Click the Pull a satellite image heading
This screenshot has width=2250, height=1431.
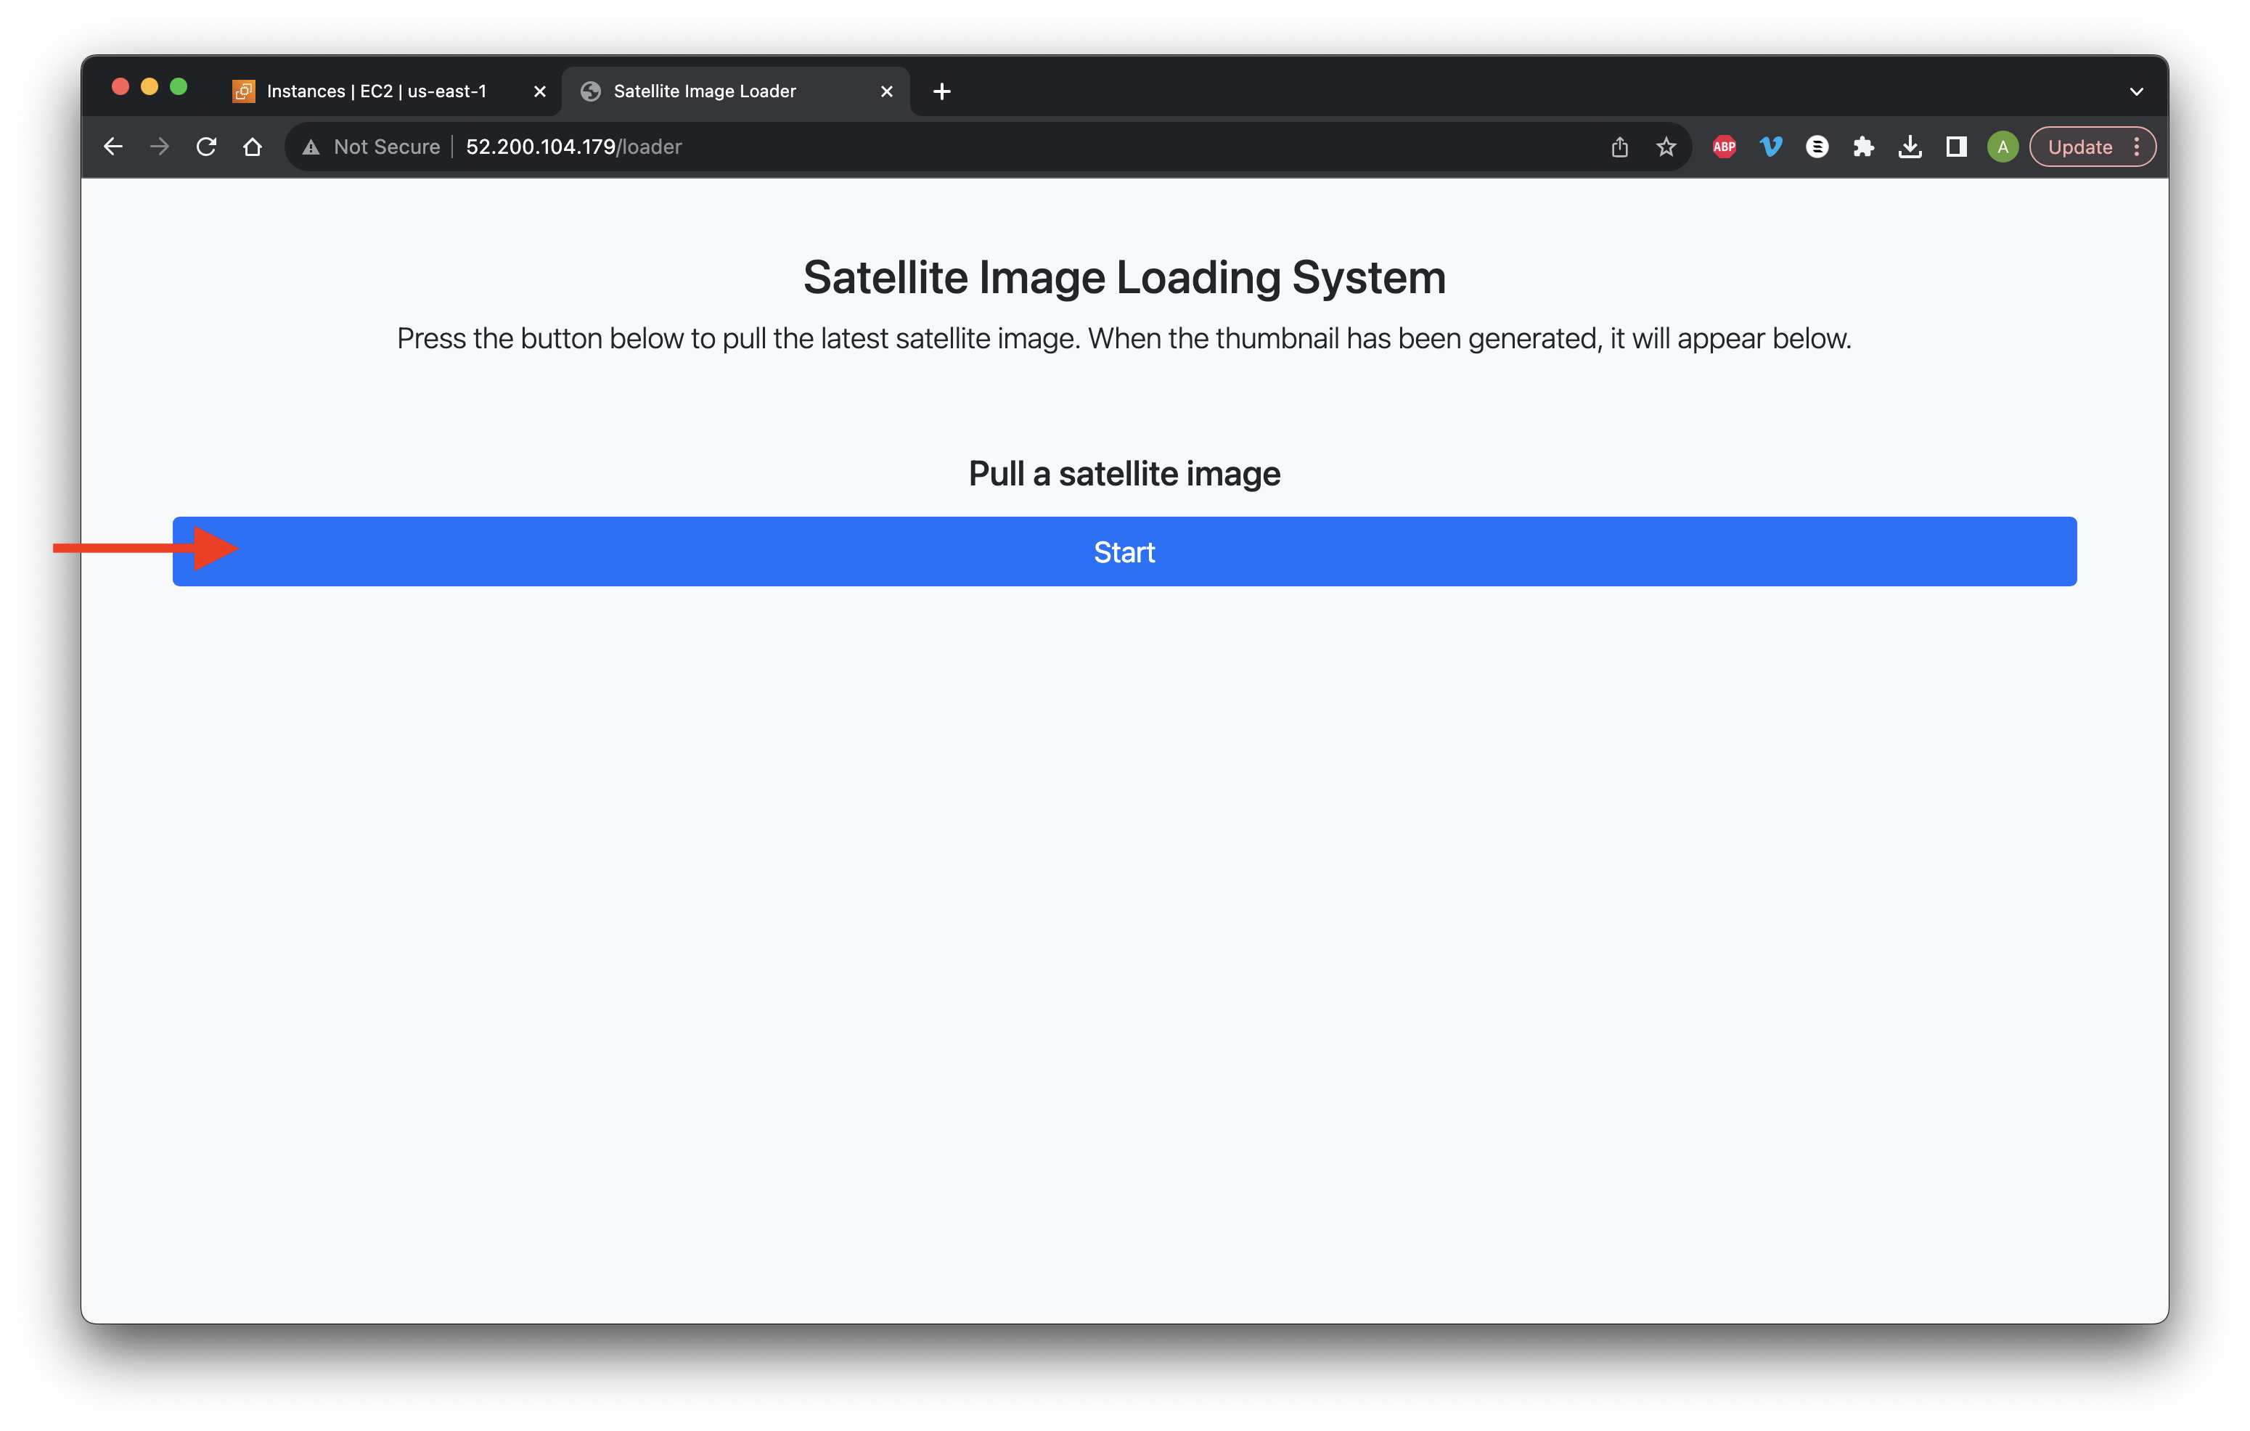1124,474
